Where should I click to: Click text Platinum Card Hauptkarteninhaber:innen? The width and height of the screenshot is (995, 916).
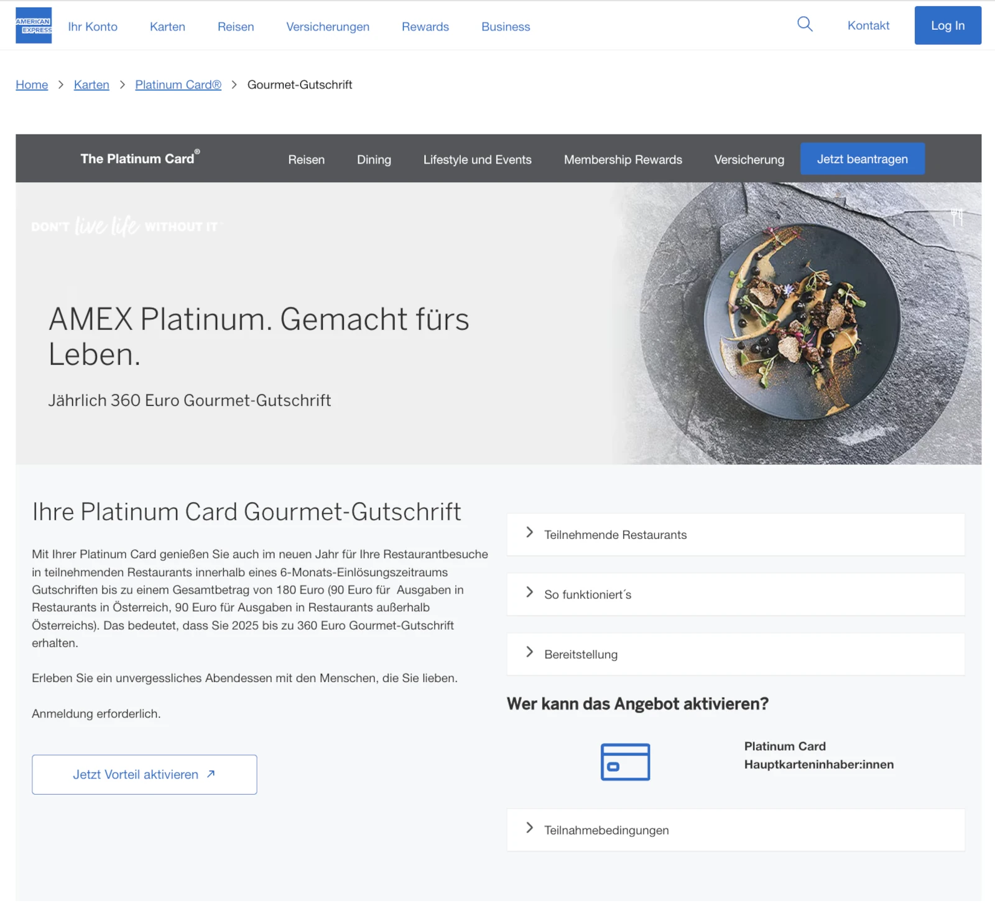pos(819,755)
